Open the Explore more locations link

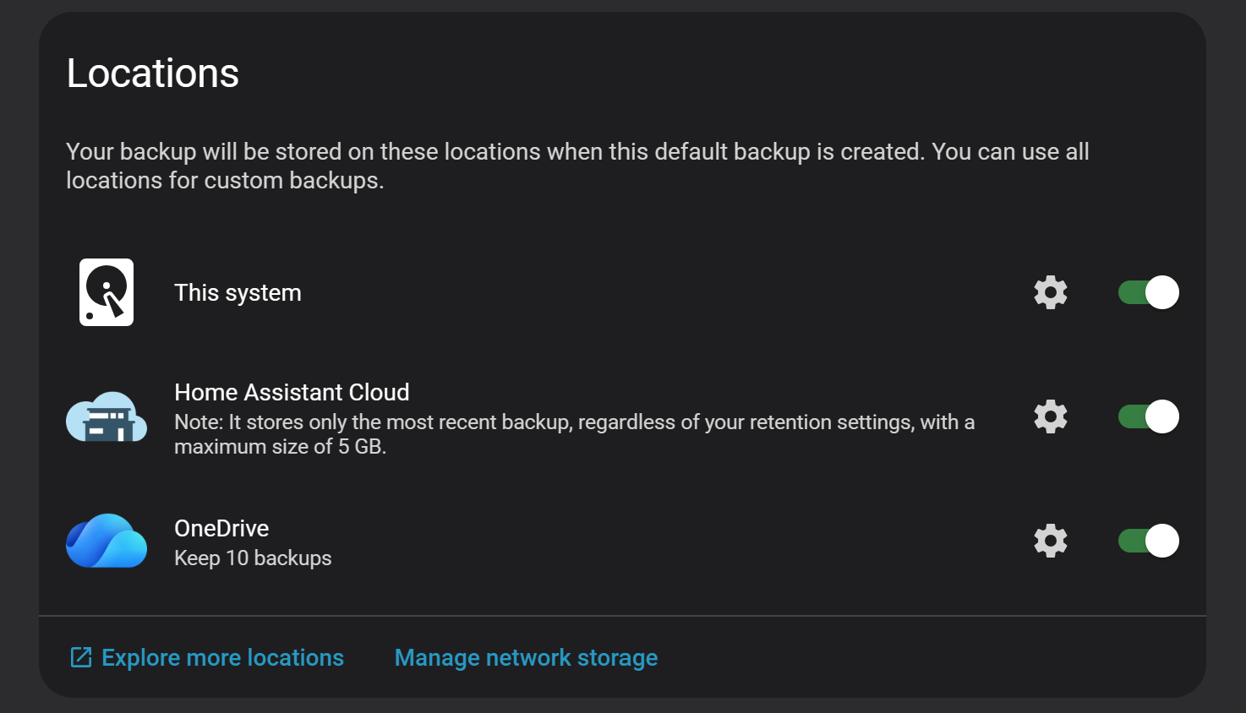click(222, 657)
